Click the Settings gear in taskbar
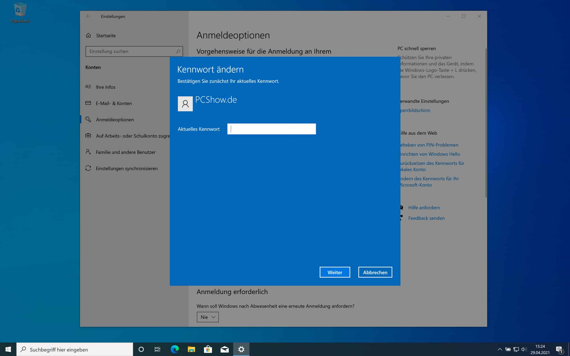Screen dimensions: 570x356 point(241,349)
